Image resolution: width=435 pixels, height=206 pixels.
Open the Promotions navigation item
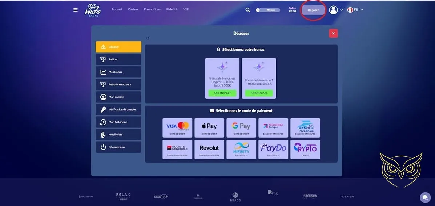pyautogui.click(x=152, y=9)
